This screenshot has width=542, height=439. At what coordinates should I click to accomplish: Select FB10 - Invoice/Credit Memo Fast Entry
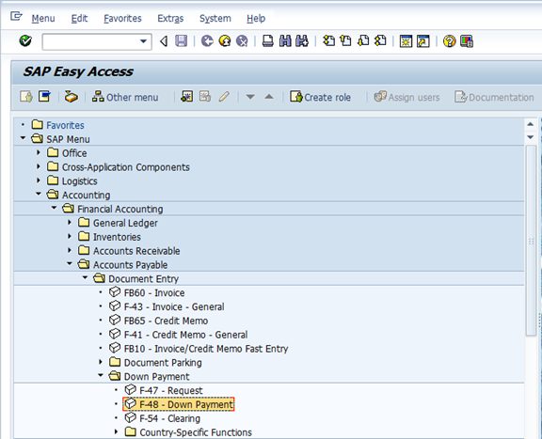tap(206, 349)
